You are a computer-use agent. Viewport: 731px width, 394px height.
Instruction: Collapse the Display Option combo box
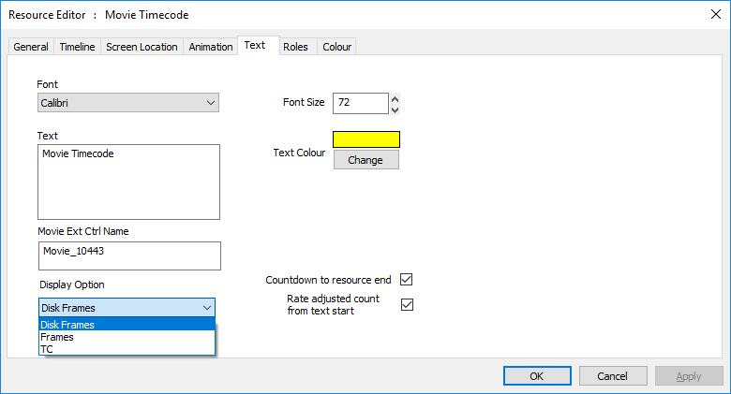tap(127, 308)
